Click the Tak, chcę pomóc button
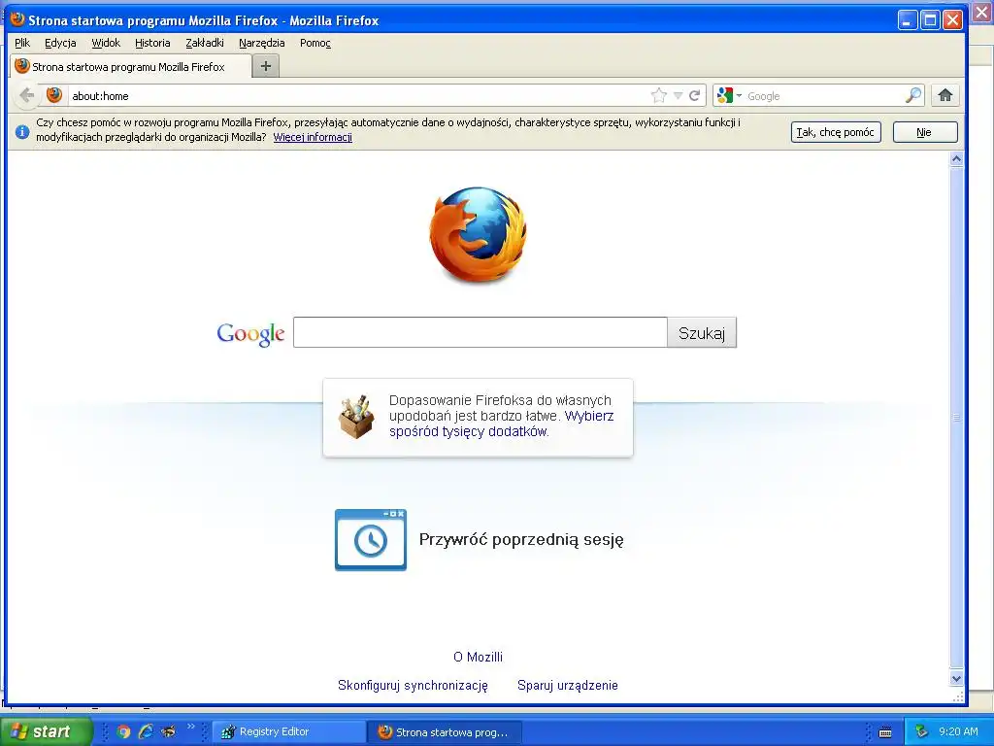 836,132
